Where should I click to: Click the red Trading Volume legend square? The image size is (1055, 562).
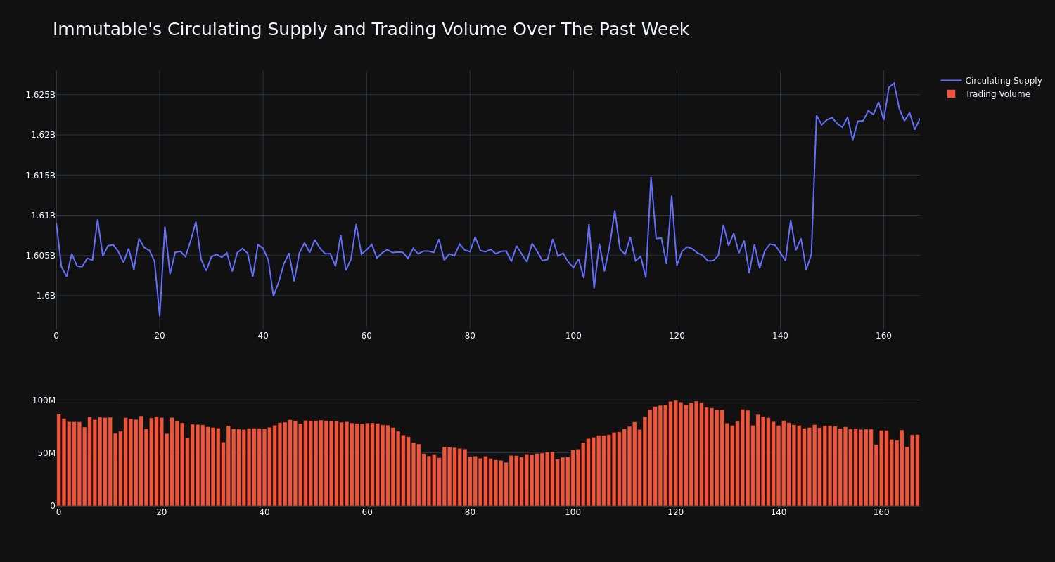coord(951,94)
